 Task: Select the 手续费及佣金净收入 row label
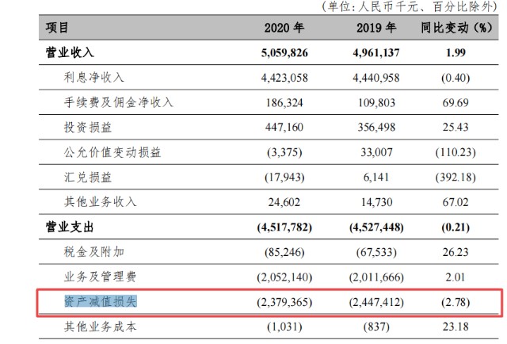point(118,102)
